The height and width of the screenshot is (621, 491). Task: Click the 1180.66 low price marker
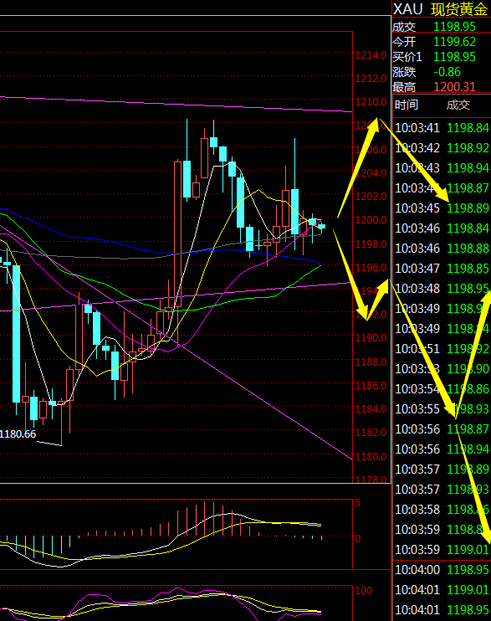point(18,434)
